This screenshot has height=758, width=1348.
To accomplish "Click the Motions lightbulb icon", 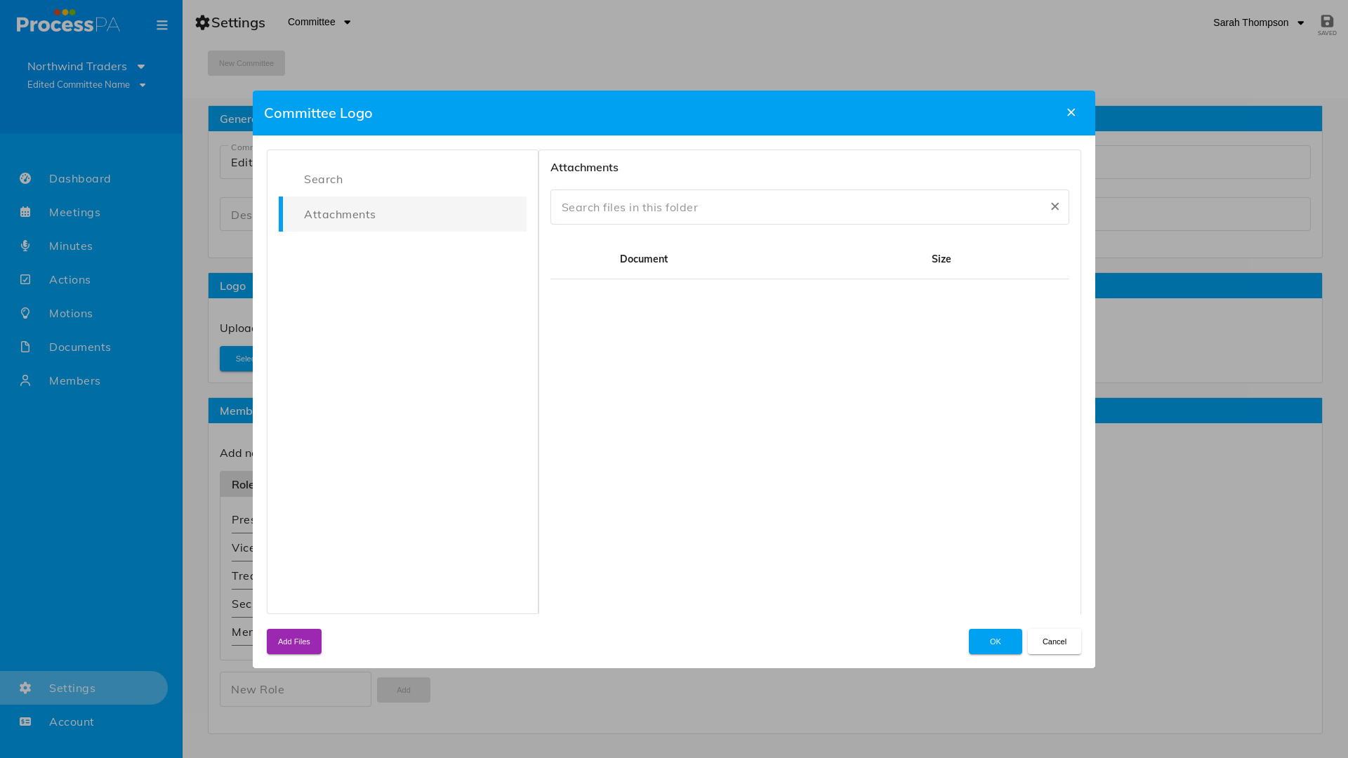I will tap(25, 313).
